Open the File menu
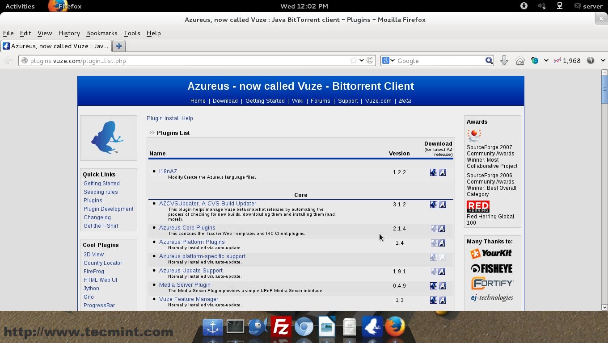608x343 pixels. click(8, 33)
